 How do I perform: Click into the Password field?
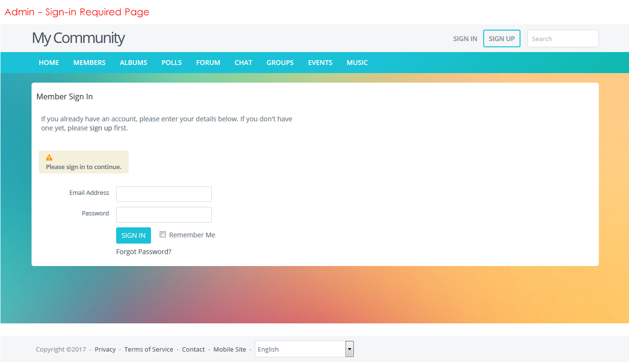click(163, 215)
